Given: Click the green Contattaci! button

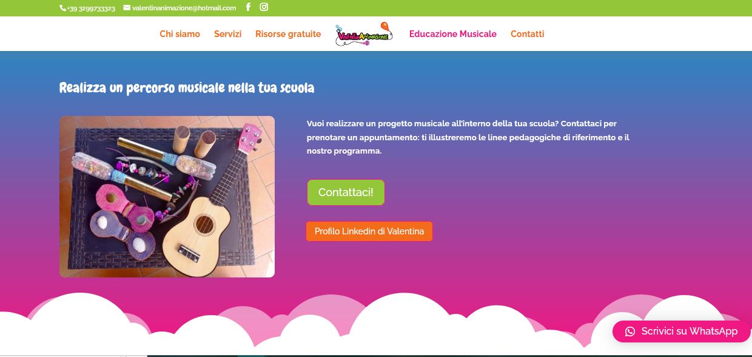Looking at the screenshot, I should pos(346,192).
